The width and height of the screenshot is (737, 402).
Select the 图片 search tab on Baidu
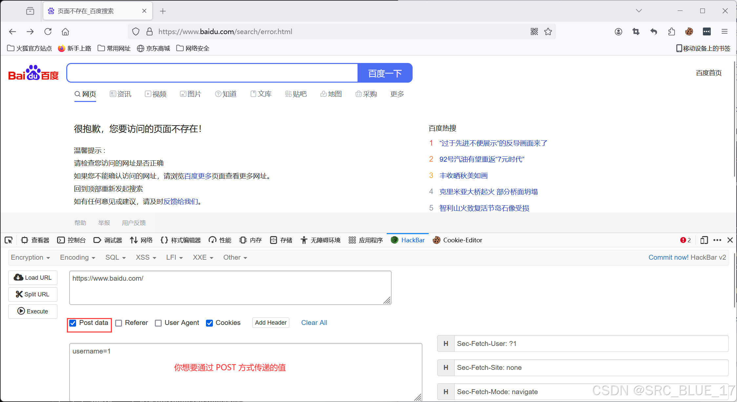tap(191, 94)
